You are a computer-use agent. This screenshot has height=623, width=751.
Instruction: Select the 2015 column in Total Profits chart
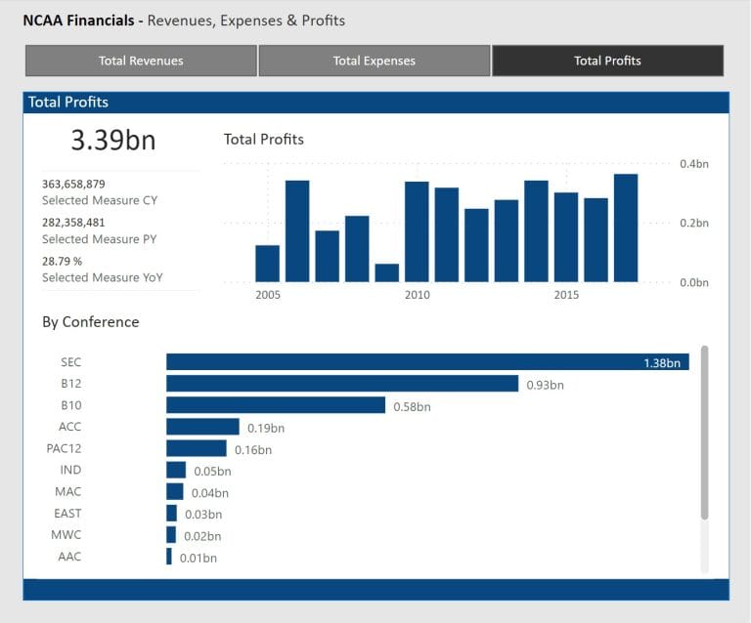coord(566,237)
